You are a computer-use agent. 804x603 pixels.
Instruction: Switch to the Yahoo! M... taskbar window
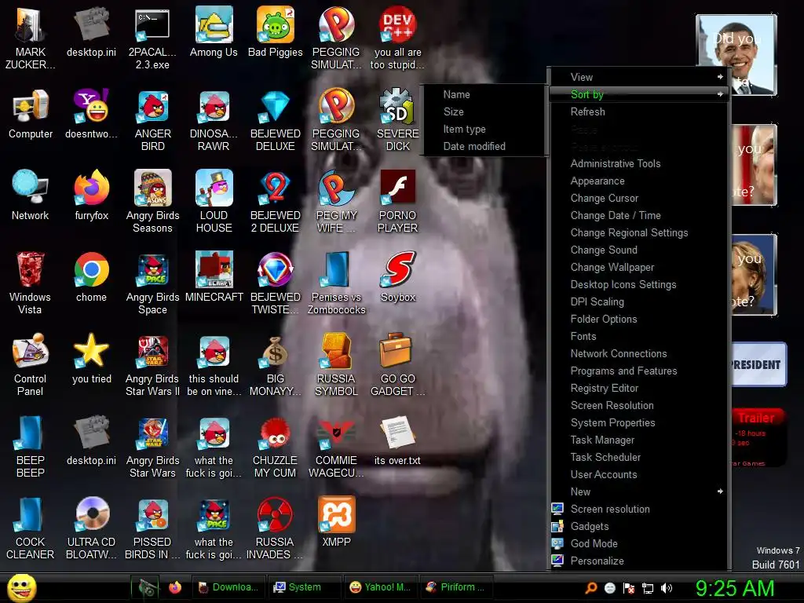pyautogui.click(x=381, y=587)
